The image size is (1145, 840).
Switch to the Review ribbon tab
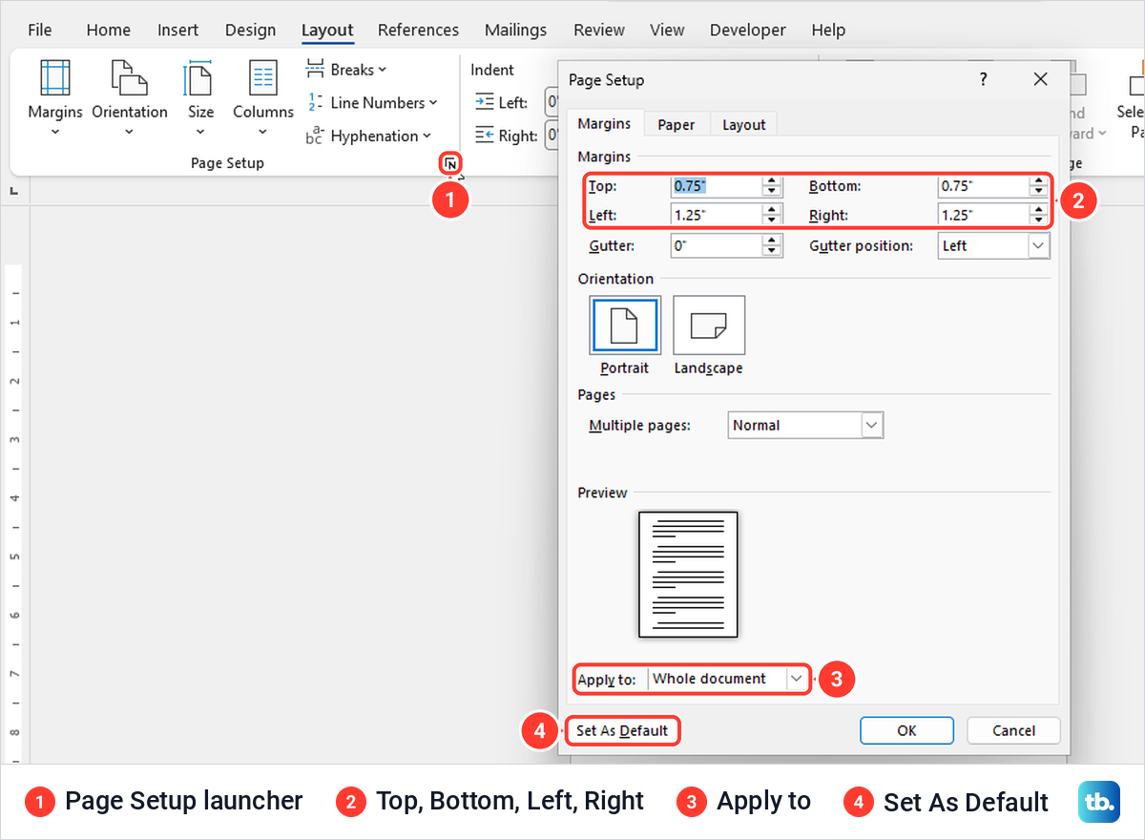598,30
